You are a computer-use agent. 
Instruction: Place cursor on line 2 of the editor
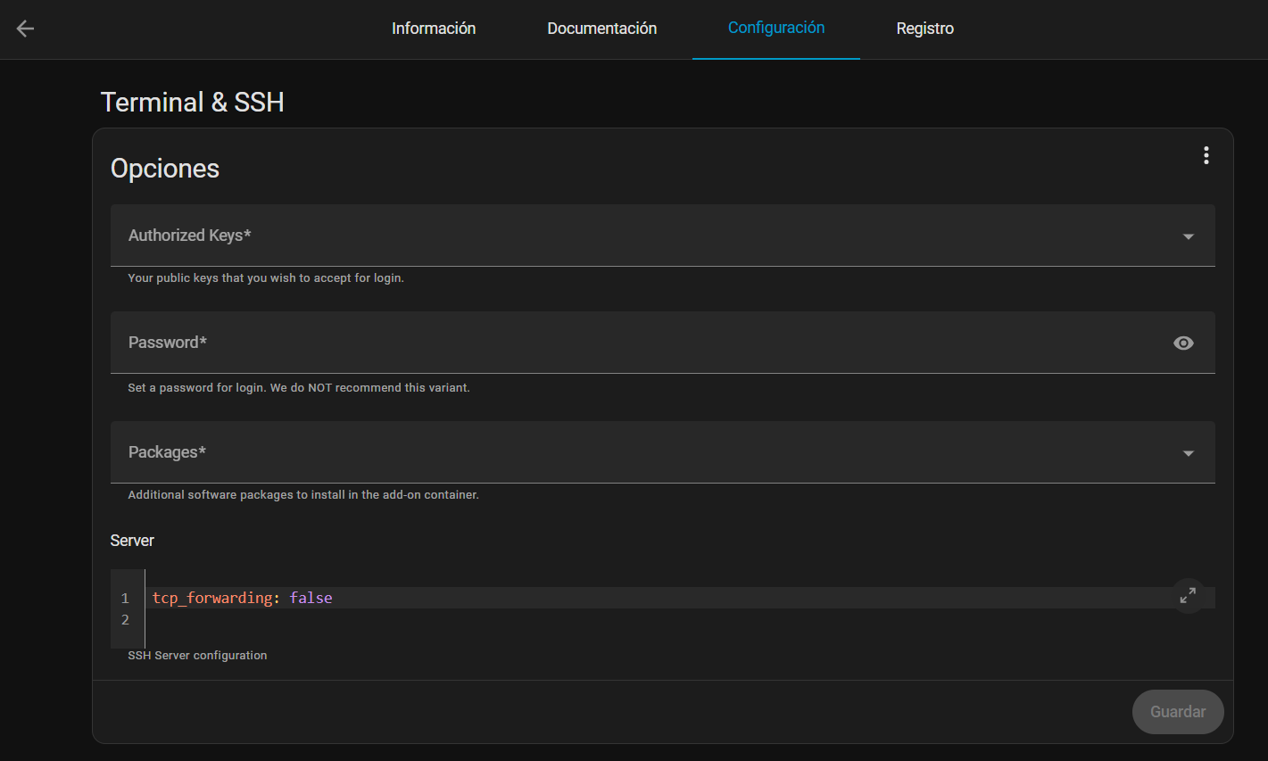[x=268, y=619]
